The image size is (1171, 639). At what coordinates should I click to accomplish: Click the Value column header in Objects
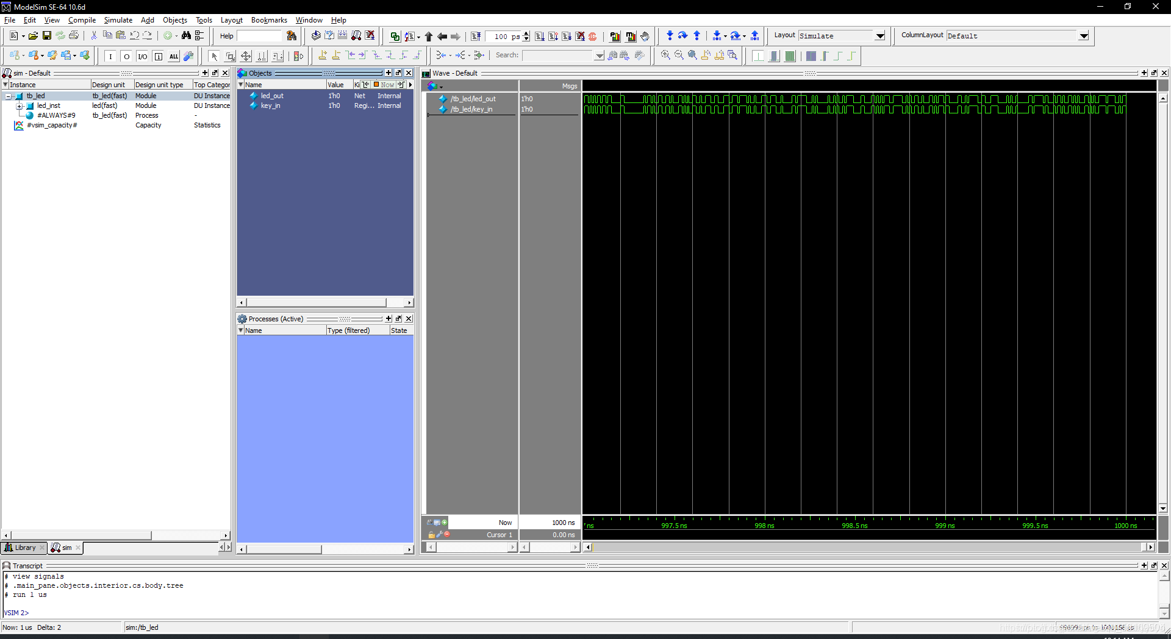coord(339,85)
